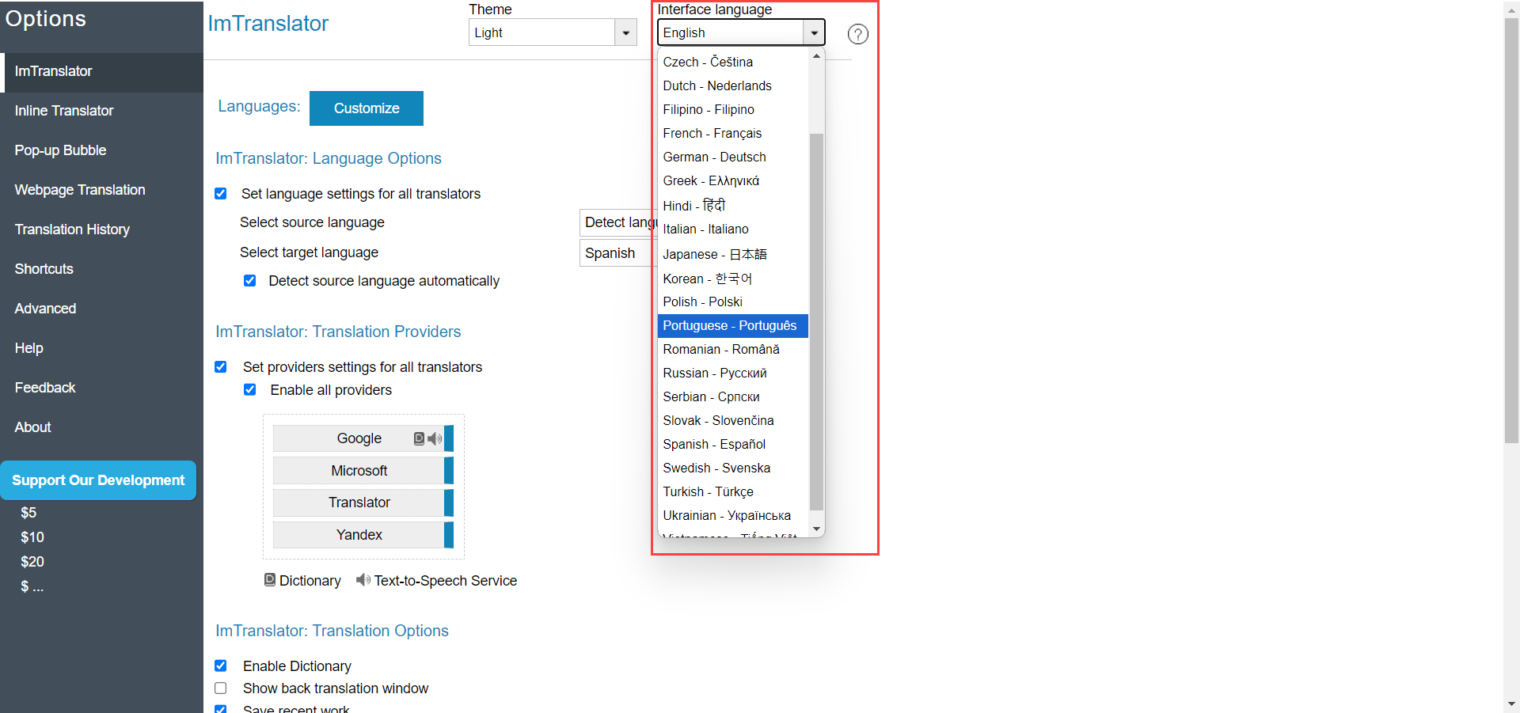Toggle the blue bar beside Yandex provider
Image resolution: width=1520 pixels, height=713 pixels.
(x=449, y=535)
